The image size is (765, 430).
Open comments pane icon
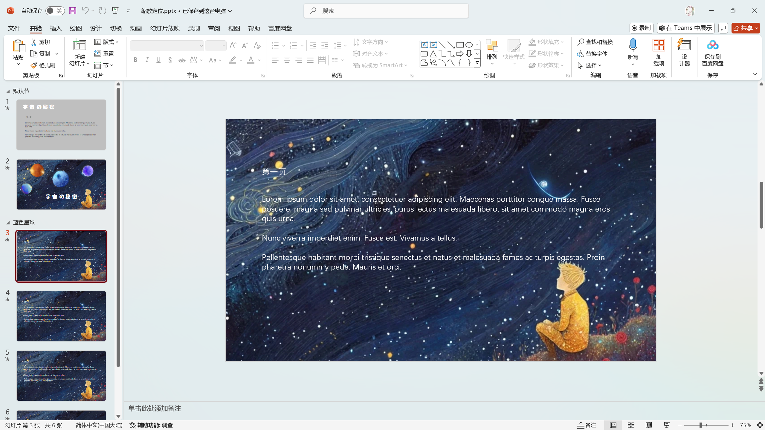(723, 28)
